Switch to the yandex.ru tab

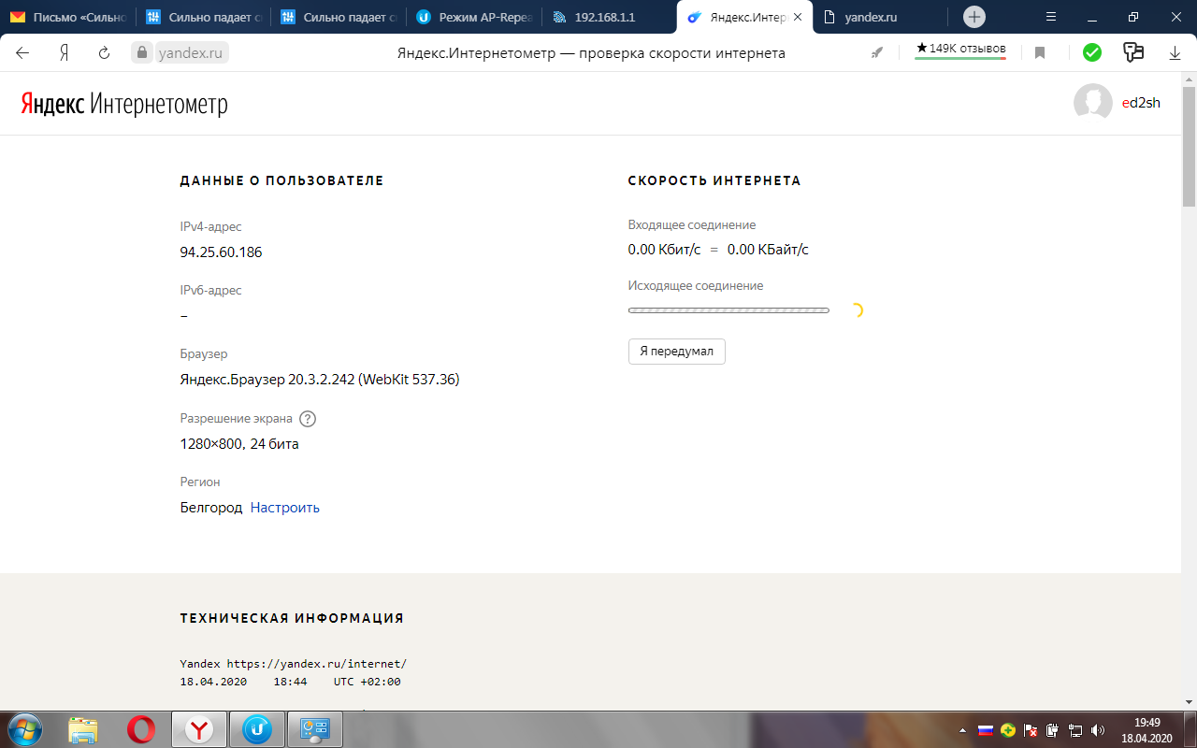point(879,17)
